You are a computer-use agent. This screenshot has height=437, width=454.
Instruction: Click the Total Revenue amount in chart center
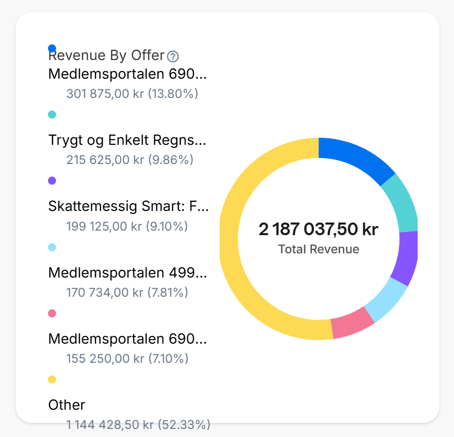tap(318, 230)
